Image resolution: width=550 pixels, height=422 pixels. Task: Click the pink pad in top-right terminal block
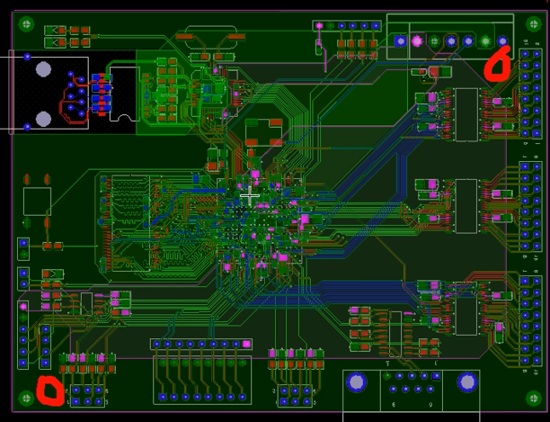click(417, 40)
